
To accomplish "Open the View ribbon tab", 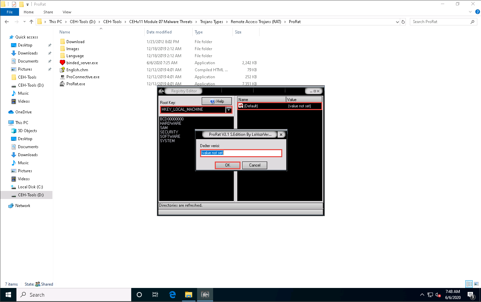I will coord(67,12).
